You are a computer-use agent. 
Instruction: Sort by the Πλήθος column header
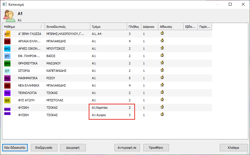[x=133, y=27]
